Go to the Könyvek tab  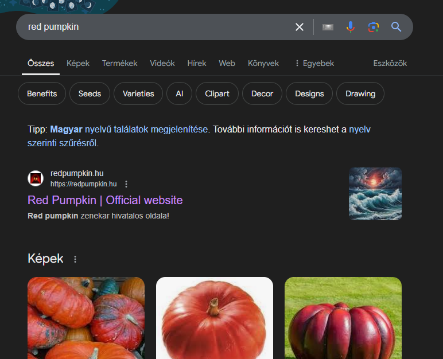[x=263, y=63]
